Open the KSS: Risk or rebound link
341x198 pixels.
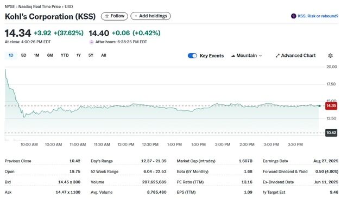(318, 16)
